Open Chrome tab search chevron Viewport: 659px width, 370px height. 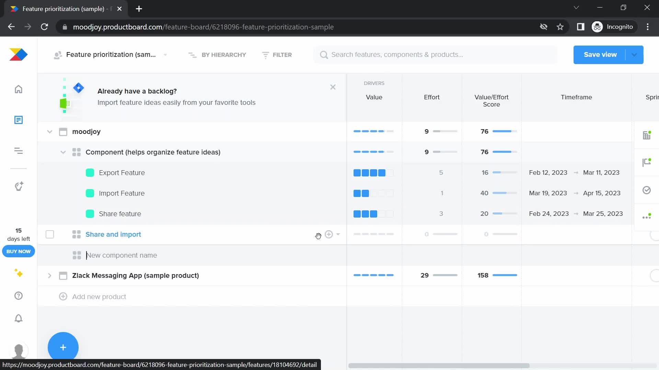pos(576,8)
